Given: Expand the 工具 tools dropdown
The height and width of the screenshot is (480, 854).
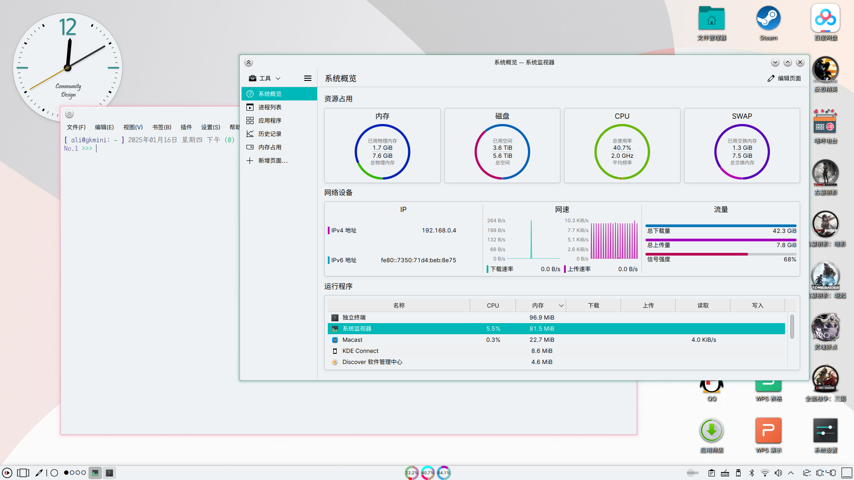Looking at the screenshot, I should tap(265, 78).
